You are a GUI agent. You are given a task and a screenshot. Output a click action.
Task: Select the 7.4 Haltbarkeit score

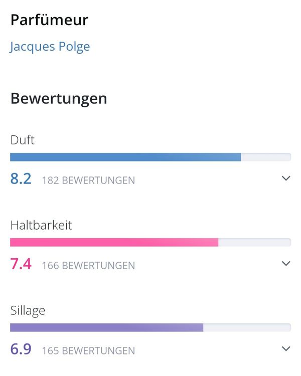click(21, 264)
